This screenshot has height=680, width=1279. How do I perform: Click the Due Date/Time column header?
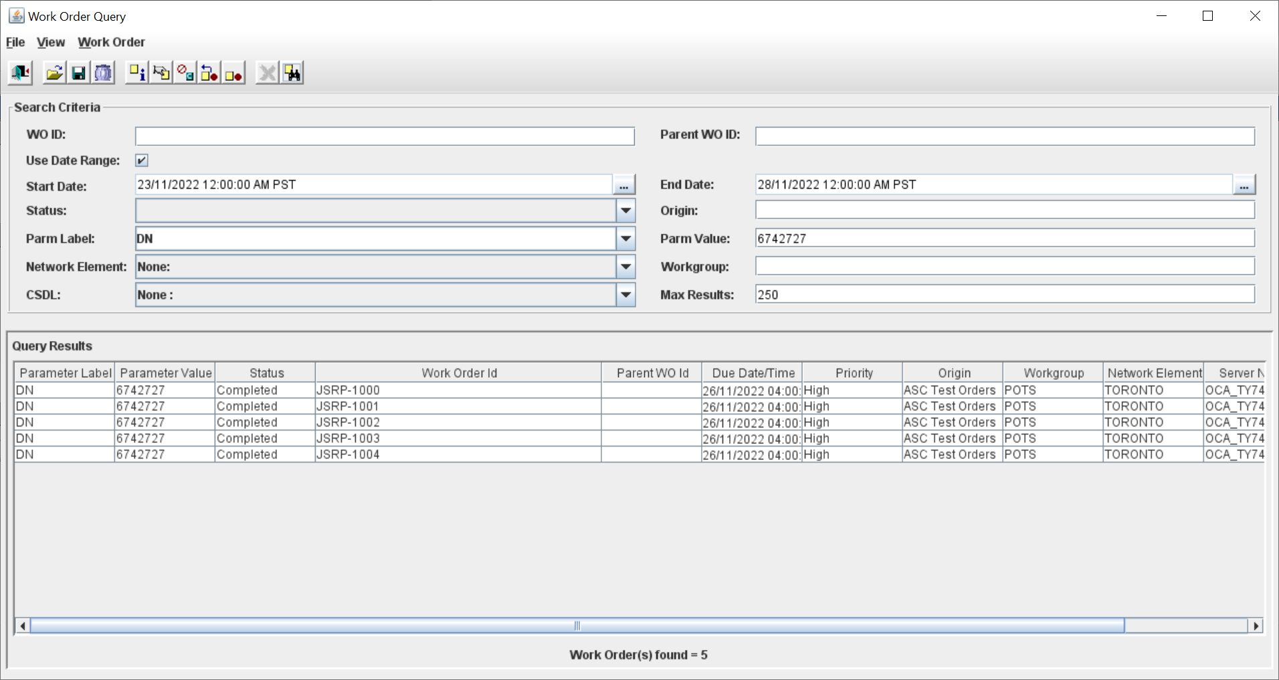pyautogui.click(x=753, y=373)
